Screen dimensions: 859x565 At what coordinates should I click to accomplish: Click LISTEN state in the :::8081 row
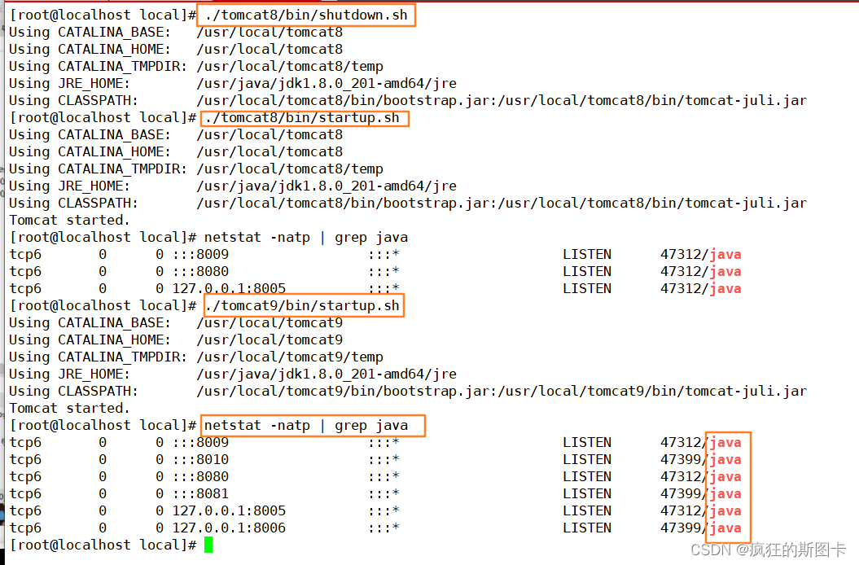point(587,493)
